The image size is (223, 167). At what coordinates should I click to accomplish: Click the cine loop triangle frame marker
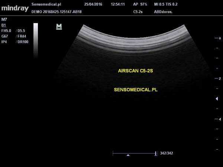click(128, 155)
